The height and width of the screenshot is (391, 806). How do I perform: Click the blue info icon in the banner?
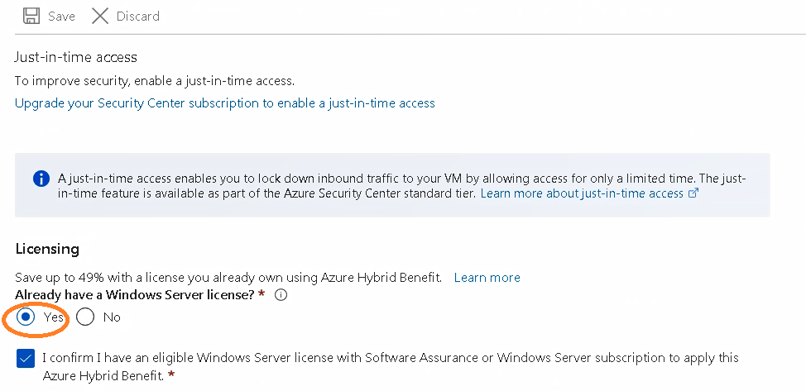pos(41,179)
